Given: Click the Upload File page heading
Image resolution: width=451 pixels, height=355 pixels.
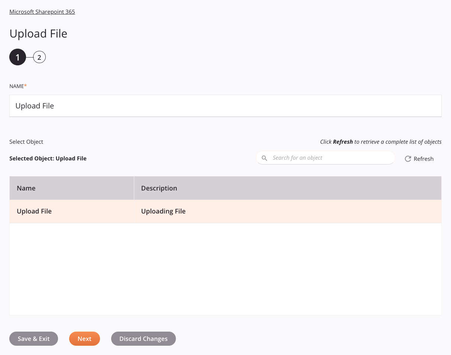Looking at the screenshot, I should coord(38,33).
